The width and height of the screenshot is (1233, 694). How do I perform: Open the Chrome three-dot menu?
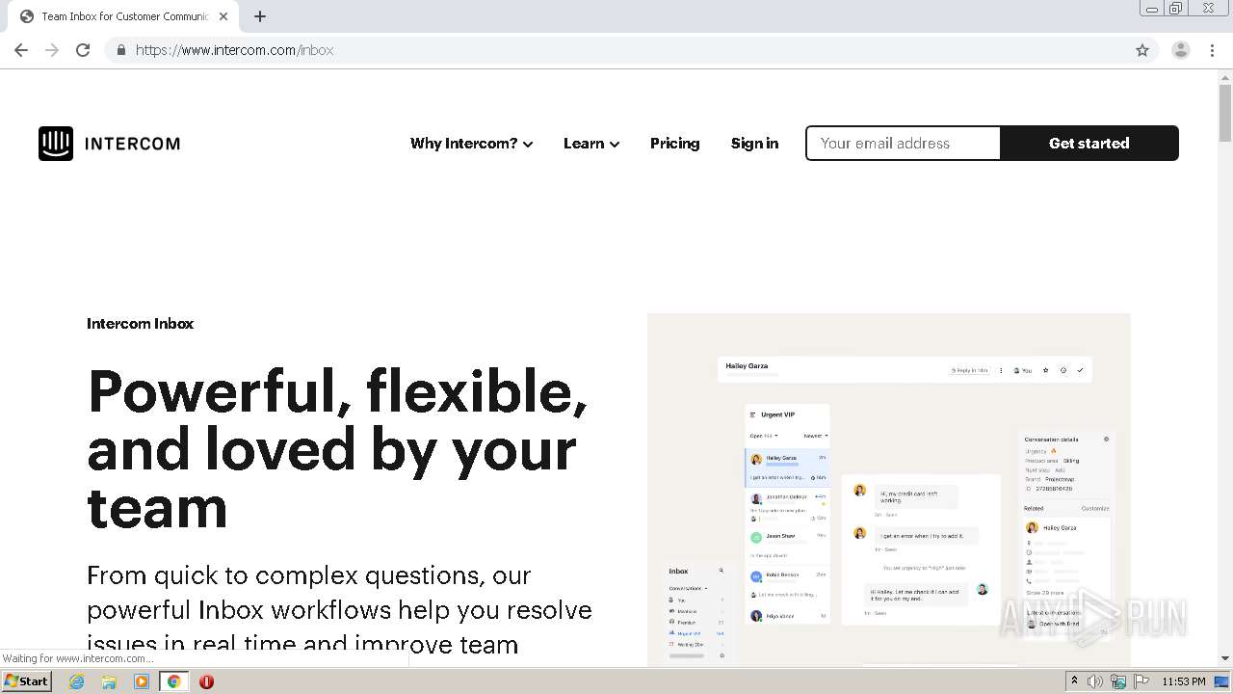tap(1212, 50)
